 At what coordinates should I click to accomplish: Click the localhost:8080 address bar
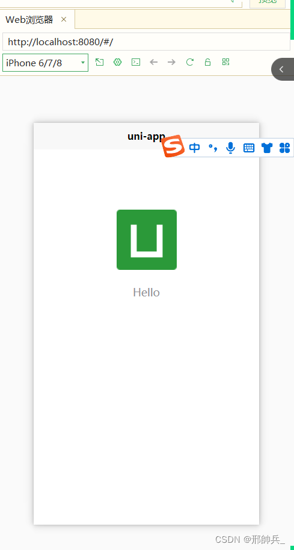(146, 42)
